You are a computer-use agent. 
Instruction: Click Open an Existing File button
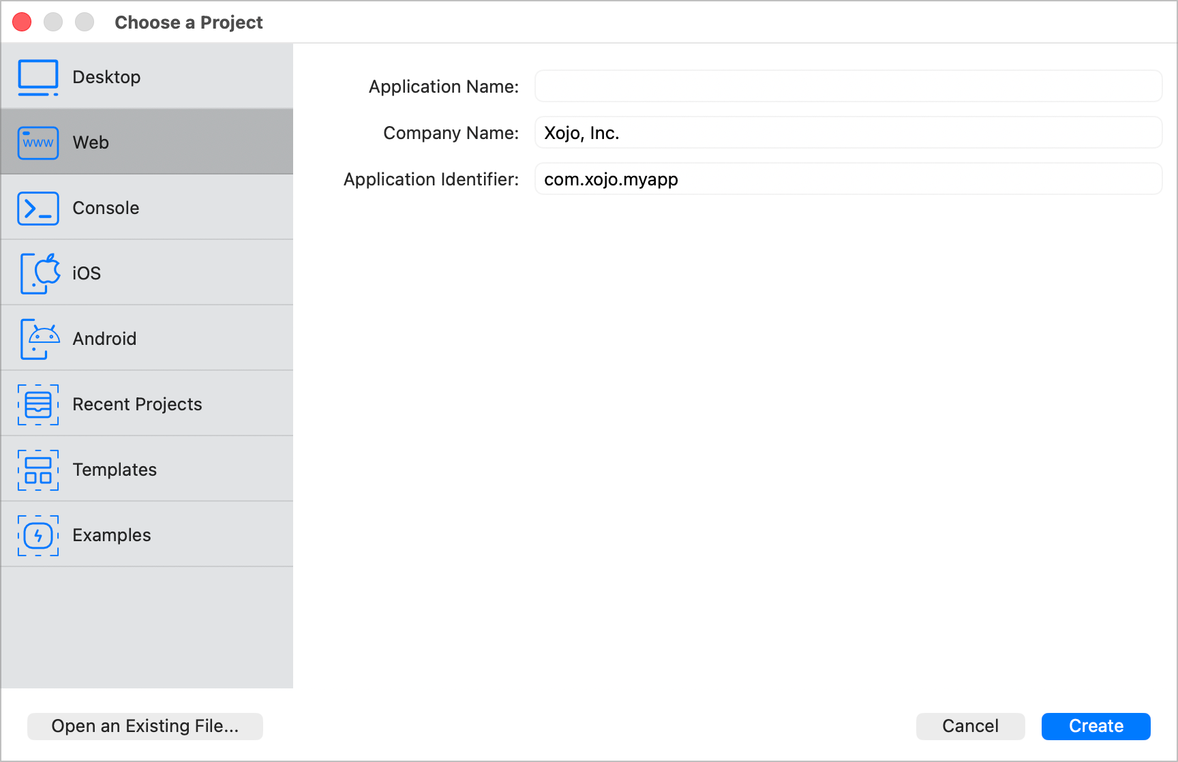[145, 726]
